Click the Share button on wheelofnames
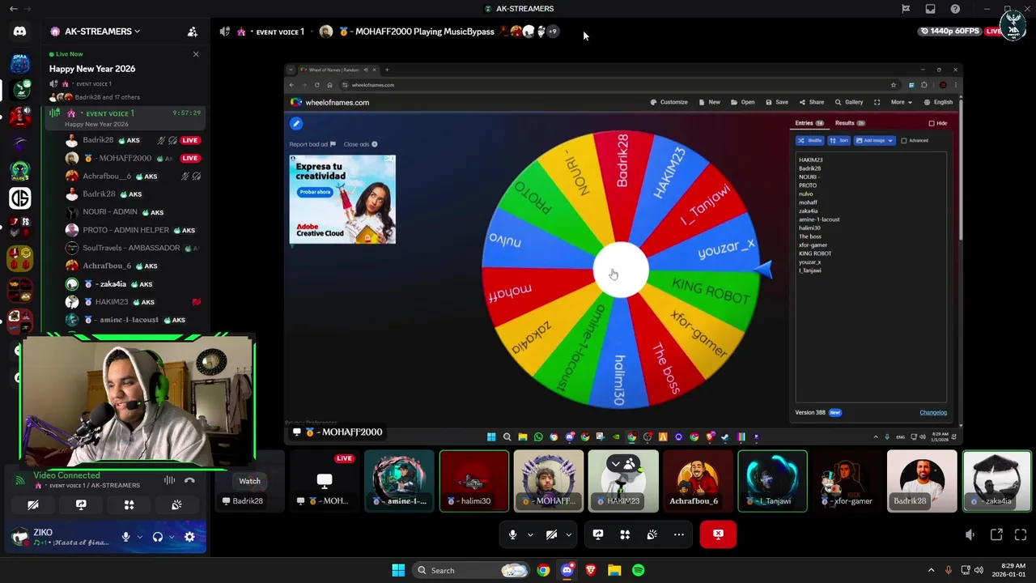This screenshot has height=583, width=1036. point(812,102)
